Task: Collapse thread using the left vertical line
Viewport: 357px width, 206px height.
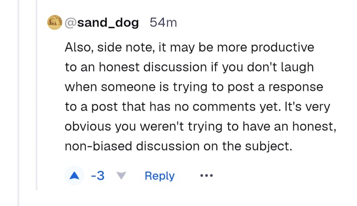Action: [x=37, y=102]
